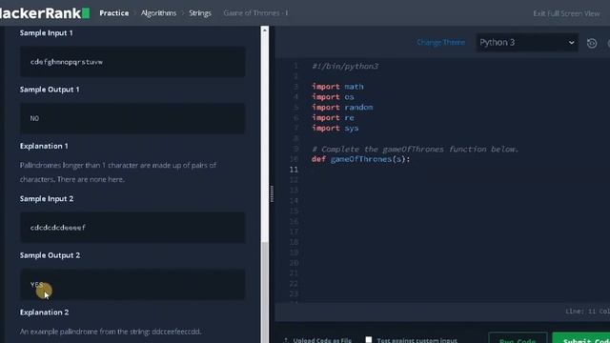Viewport: 610px width, 343px height.
Task: Click the #!/bin/python3 shebang line
Action: tap(345, 66)
